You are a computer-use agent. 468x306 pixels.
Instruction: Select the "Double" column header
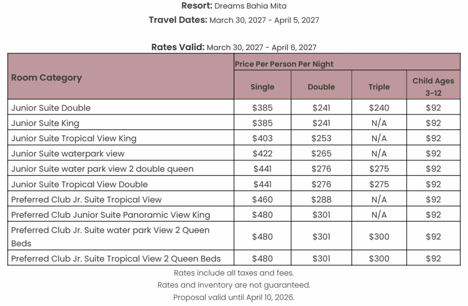coord(321,87)
